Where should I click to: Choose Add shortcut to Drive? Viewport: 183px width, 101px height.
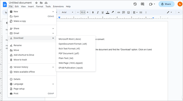(32, 55)
